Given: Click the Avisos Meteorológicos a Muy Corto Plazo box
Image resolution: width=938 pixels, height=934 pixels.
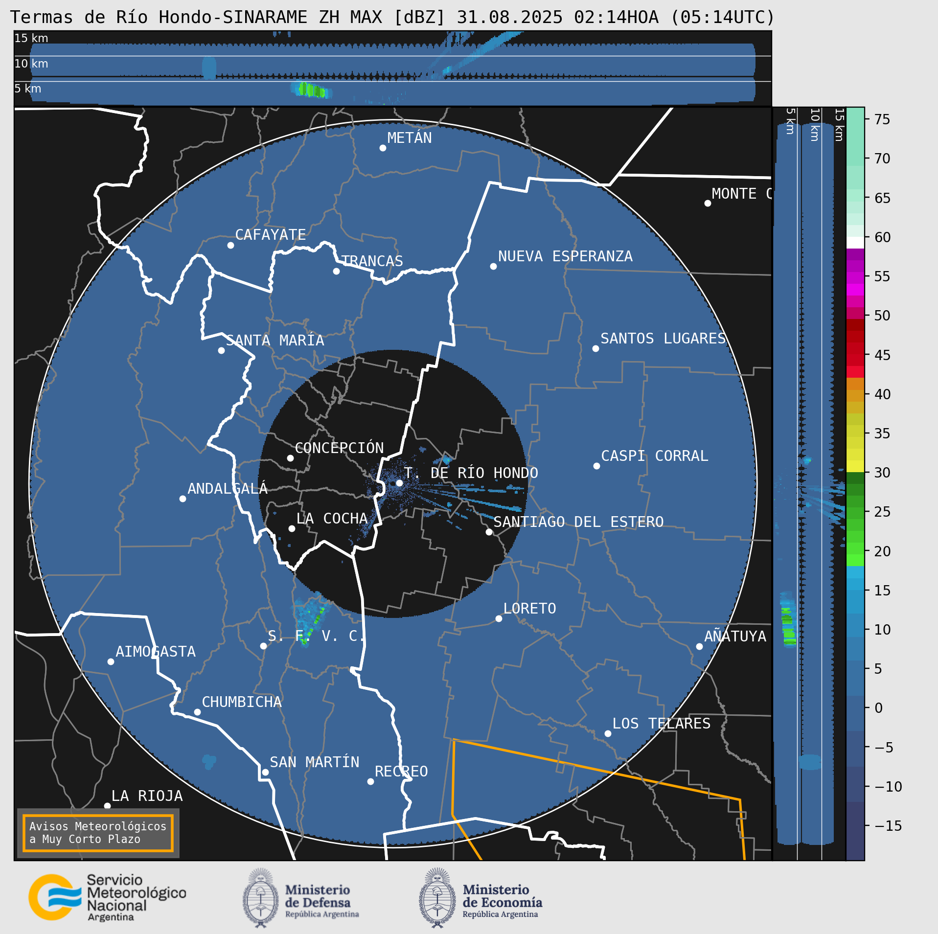Looking at the screenshot, I should point(98,833).
